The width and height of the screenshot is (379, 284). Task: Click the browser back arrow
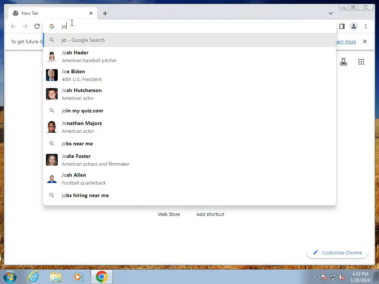pyautogui.click(x=13, y=26)
